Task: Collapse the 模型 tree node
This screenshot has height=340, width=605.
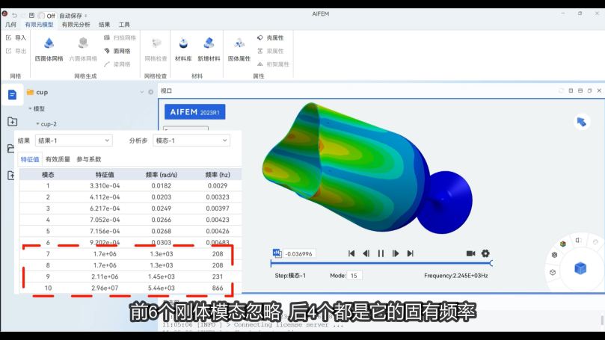Action: 30,108
